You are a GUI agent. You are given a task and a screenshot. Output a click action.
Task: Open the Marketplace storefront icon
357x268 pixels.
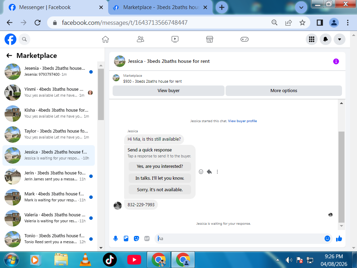[x=210, y=39]
